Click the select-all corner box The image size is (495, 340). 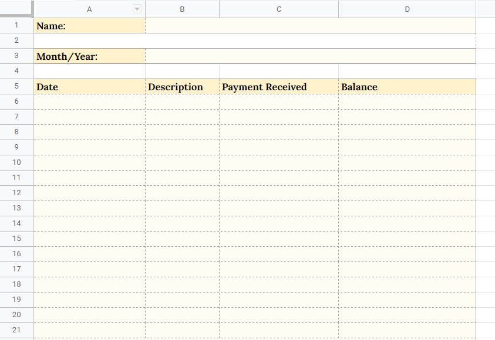click(16, 9)
